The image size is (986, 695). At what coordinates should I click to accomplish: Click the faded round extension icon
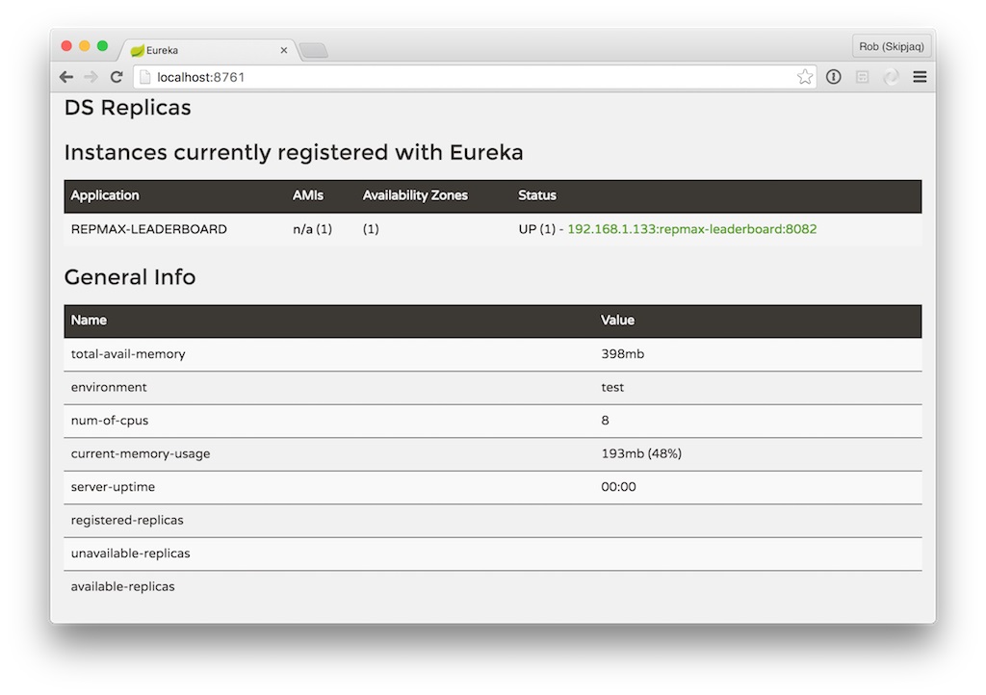[x=891, y=77]
